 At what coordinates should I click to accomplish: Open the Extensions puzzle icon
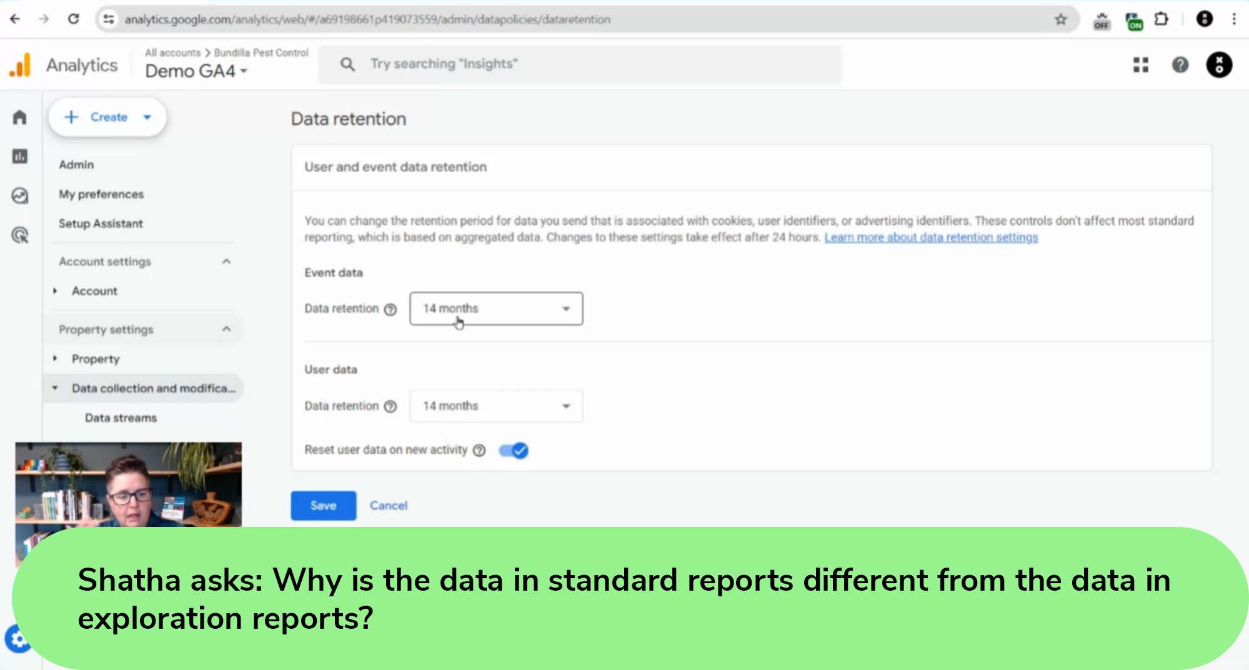tap(1162, 19)
